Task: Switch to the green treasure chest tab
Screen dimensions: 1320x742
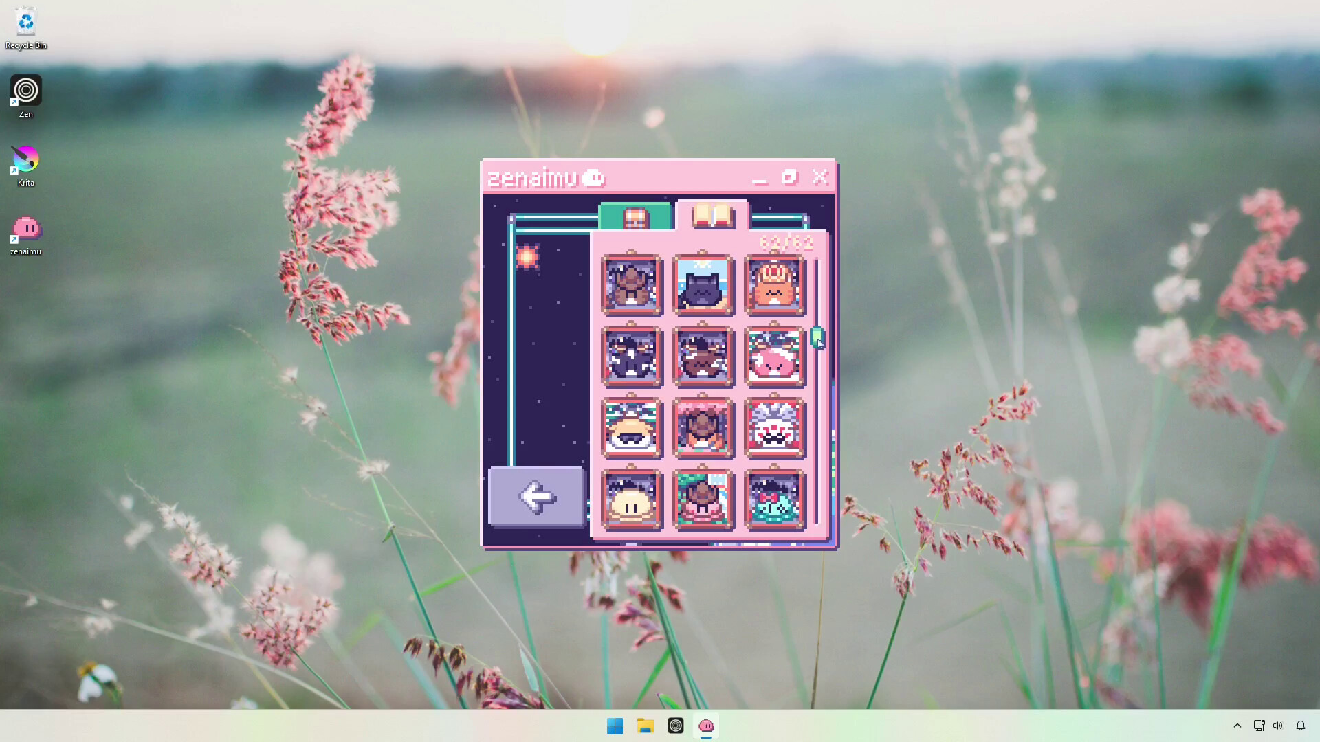Action: [635, 217]
